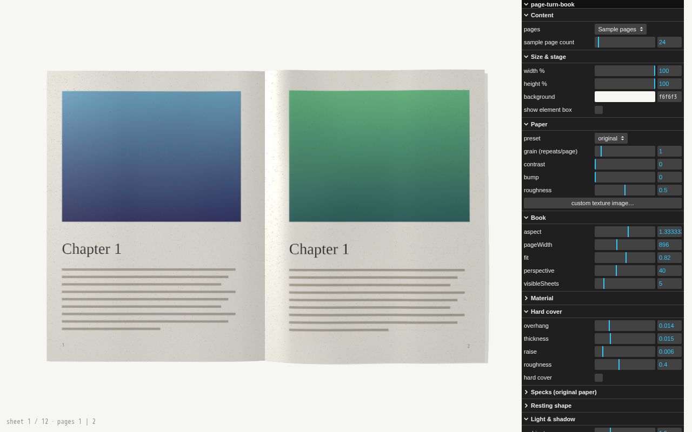
Task: Adjust the paper contrast slider
Action: click(x=625, y=164)
